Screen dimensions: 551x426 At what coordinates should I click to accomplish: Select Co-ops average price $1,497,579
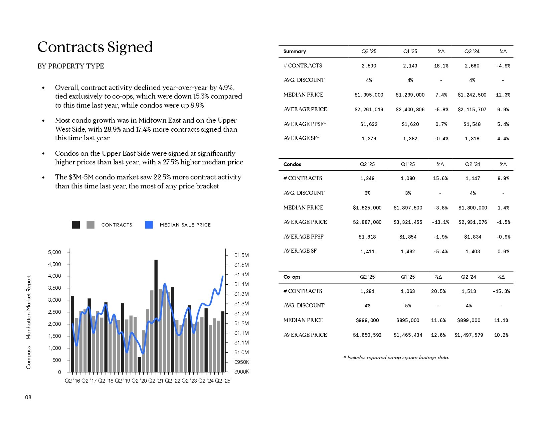pyautogui.click(x=469, y=335)
